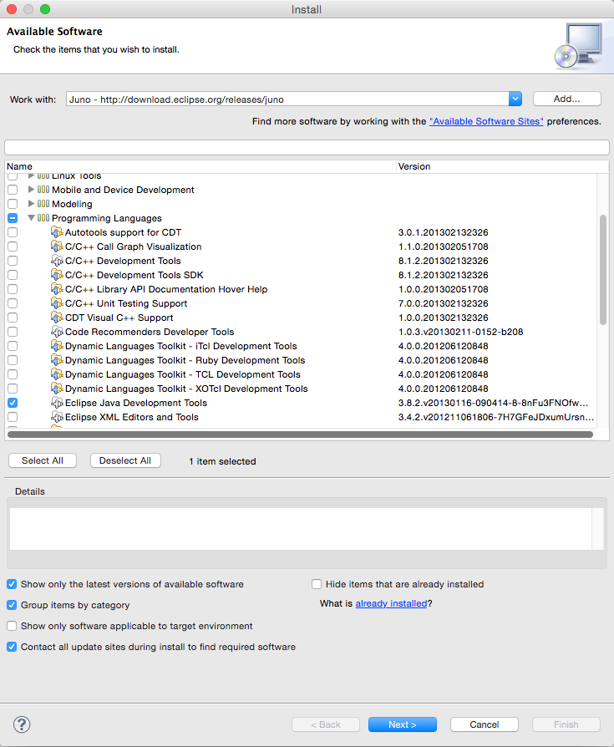Select the Dynamic Languages Toolkit Ruby Development Tools row
Screen dimensions: 614x747
[301, 360]
